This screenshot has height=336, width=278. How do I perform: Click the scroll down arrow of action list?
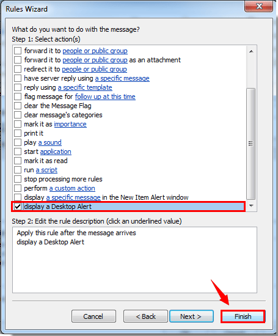coord(251,206)
